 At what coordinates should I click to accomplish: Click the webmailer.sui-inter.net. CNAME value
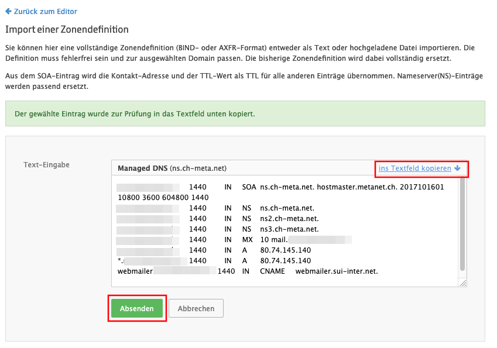(337, 271)
